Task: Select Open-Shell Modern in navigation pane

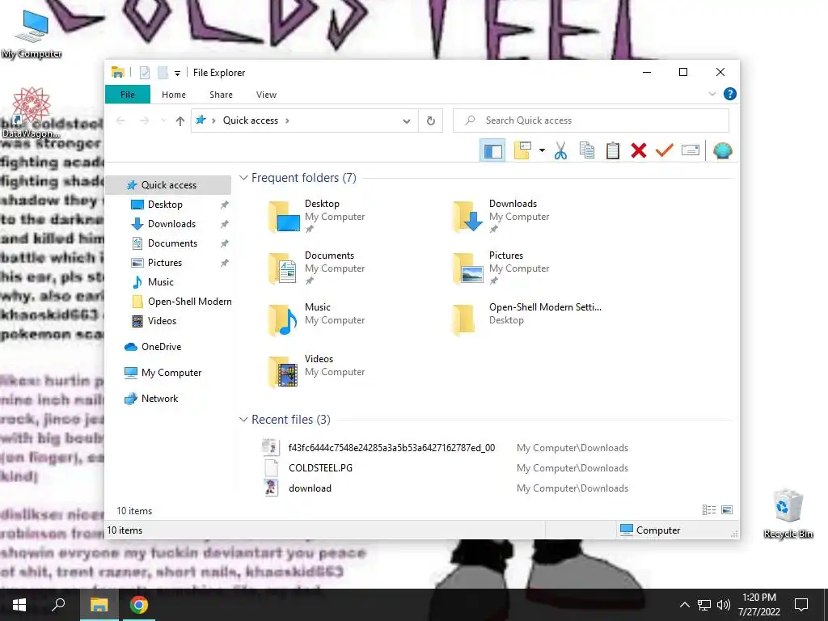Action: coord(189,302)
